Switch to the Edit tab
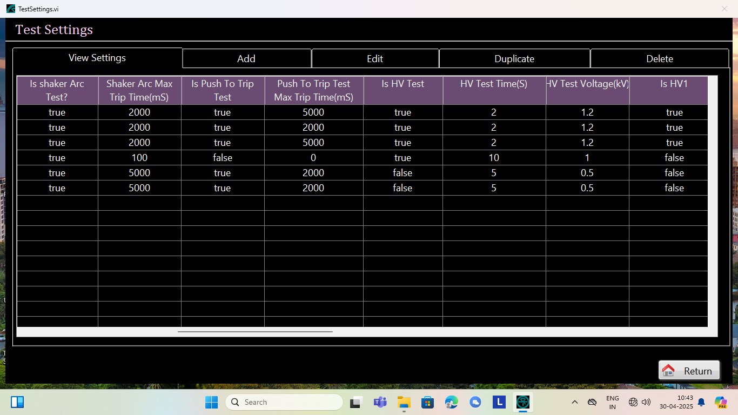The image size is (738, 415). tap(375, 58)
